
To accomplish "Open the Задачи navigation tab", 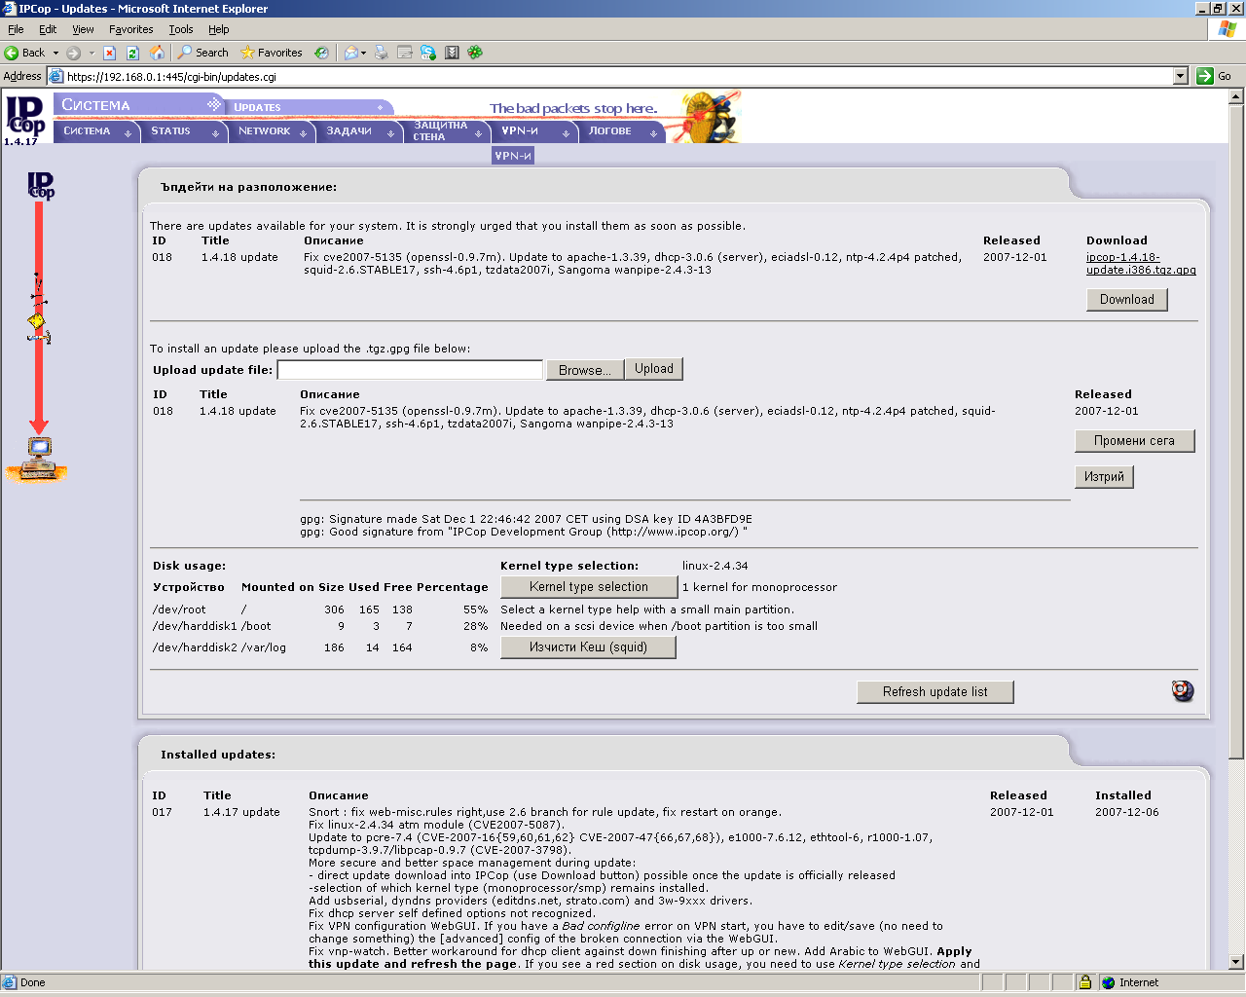I will [x=360, y=131].
